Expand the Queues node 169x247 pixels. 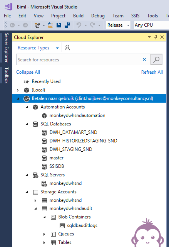pos(44,234)
